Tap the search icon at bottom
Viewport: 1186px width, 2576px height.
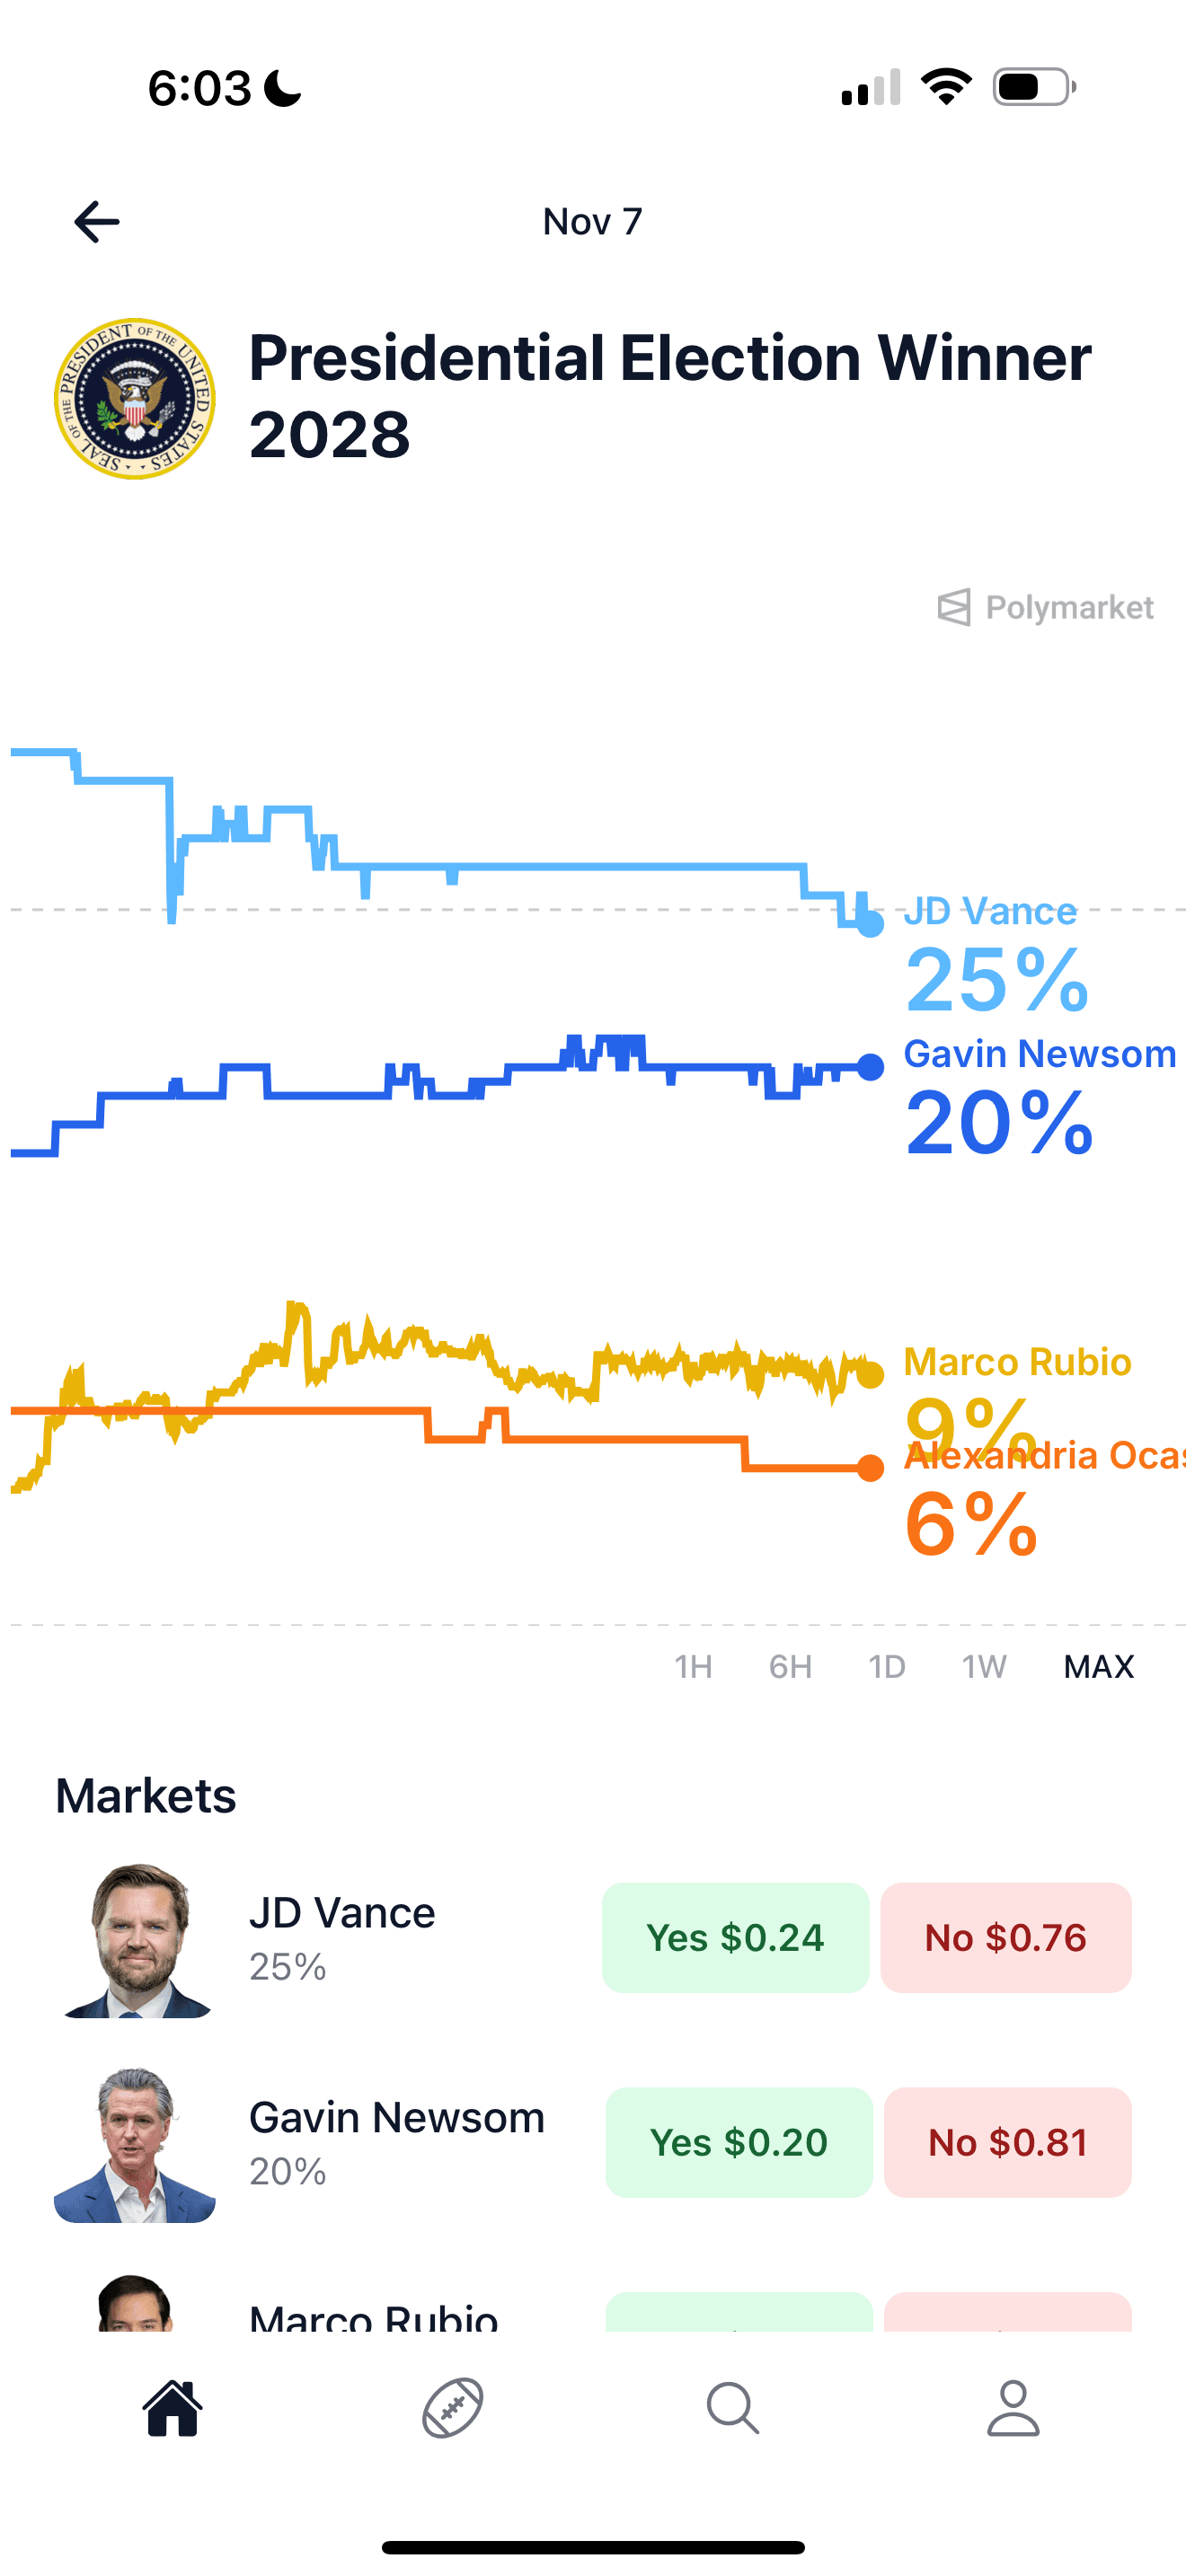point(733,2409)
